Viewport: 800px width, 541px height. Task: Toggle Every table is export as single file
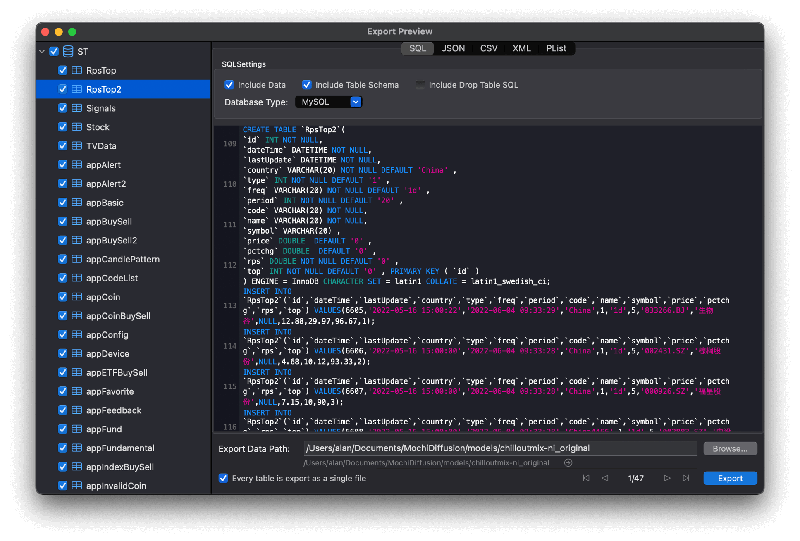coord(223,478)
